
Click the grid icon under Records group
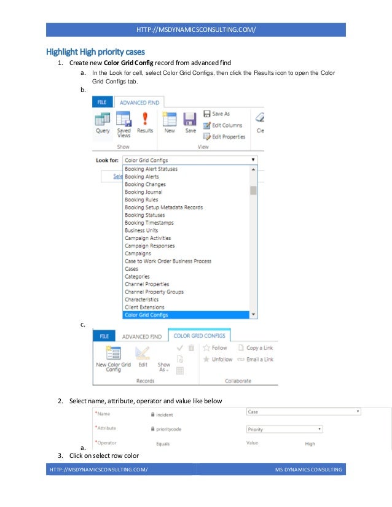180,371
